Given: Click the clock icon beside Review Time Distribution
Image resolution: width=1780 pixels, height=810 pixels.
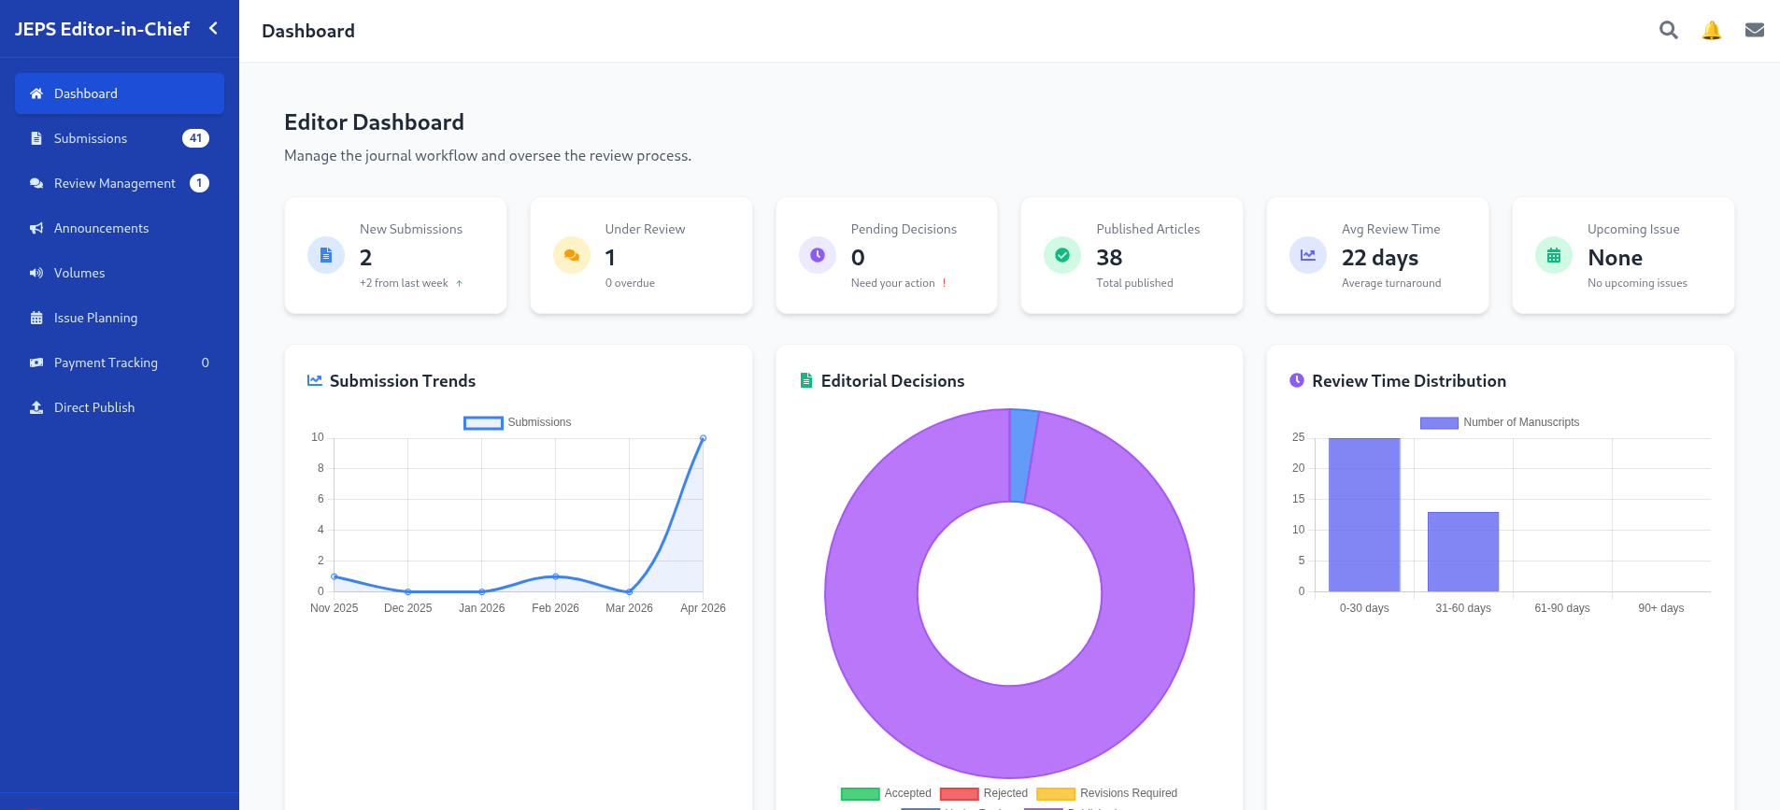Looking at the screenshot, I should [x=1297, y=380].
